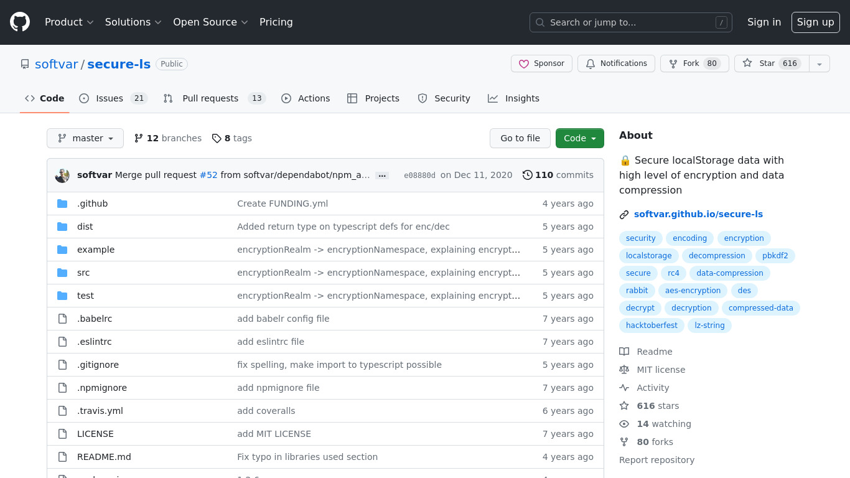
Task: Click the file icon for LICENSE
Action: pyautogui.click(x=62, y=434)
